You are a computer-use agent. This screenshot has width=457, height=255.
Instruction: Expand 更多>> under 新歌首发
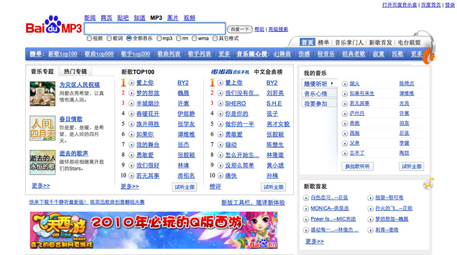pyautogui.click(x=315, y=241)
